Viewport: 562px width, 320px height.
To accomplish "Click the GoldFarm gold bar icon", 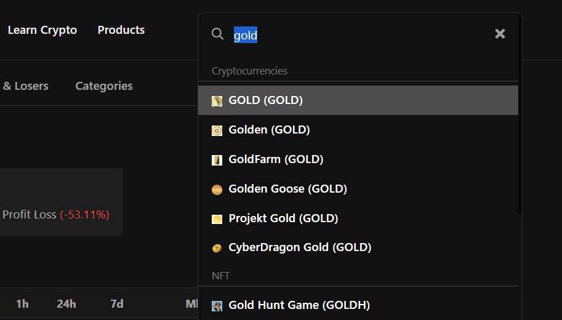I will coord(217,160).
